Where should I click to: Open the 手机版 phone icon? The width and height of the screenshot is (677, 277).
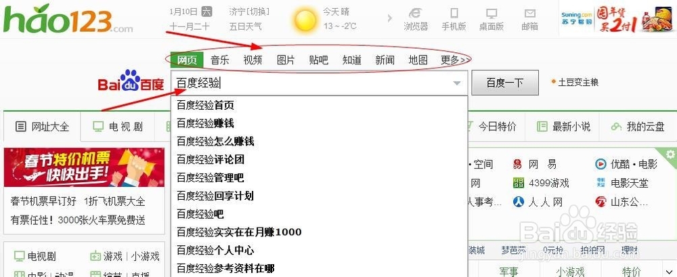click(x=454, y=13)
